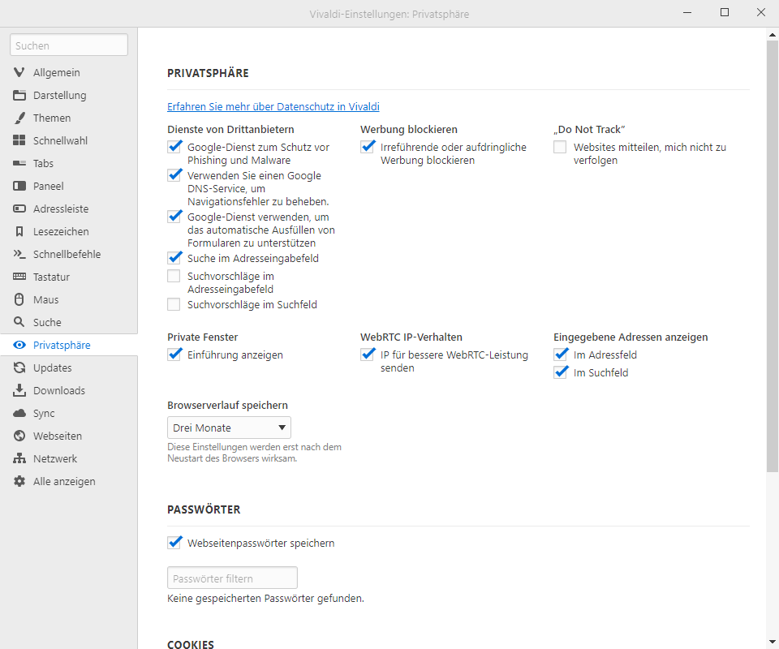
Task: Click the Themen brush icon
Action: (19, 118)
